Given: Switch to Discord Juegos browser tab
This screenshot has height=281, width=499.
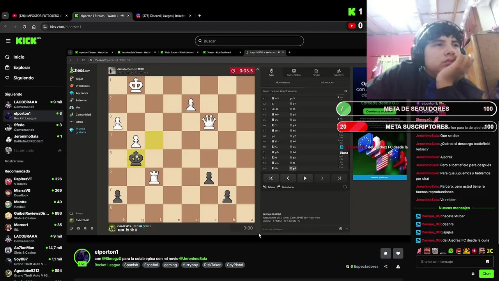Looking at the screenshot, I should [164, 16].
